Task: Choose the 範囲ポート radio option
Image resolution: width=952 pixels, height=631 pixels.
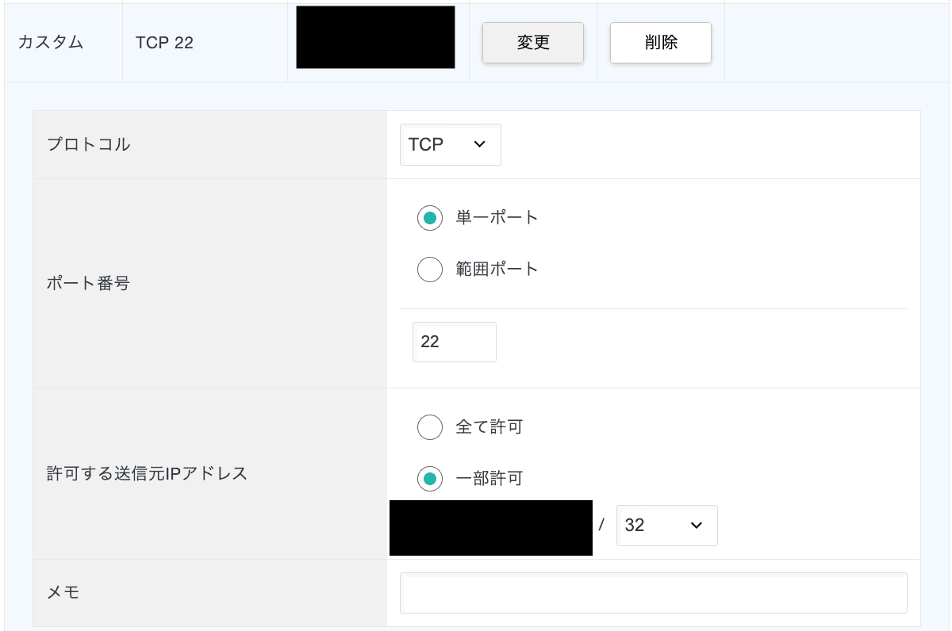Action: click(x=430, y=270)
